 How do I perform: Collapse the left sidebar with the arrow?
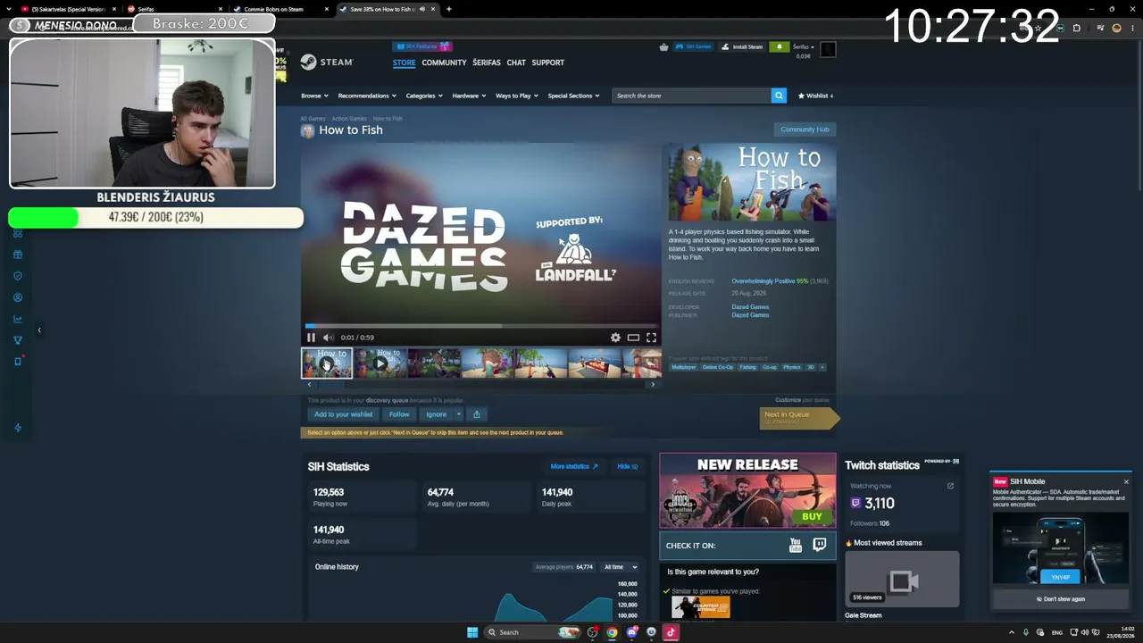point(39,330)
